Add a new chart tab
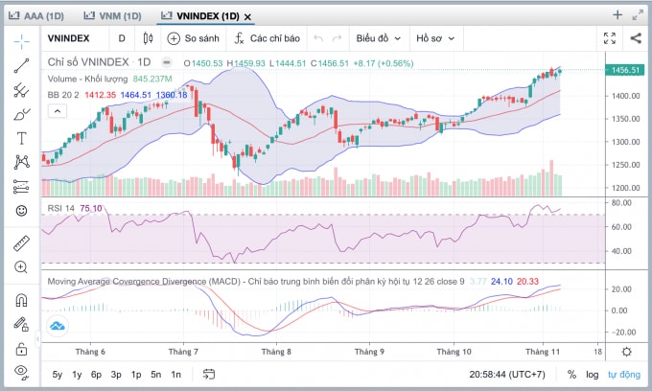Screen dimensions: 652x391 (617, 15)
